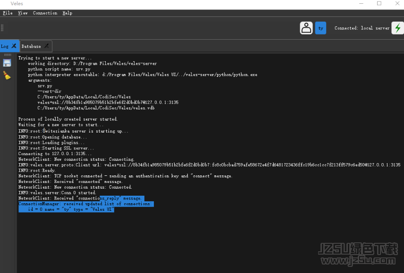This screenshot has width=404, height=273.
Task: Click the 'Trying to start a new server...' line
Action: pos(55,58)
